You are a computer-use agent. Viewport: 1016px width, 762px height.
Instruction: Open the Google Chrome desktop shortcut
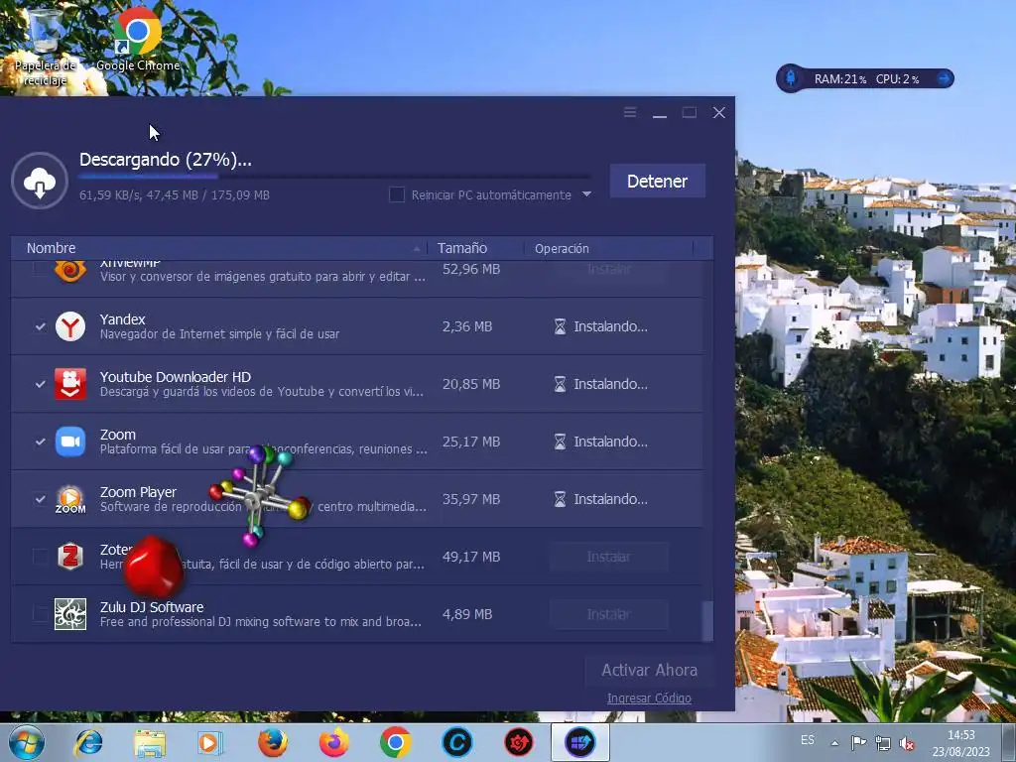(x=137, y=39)
